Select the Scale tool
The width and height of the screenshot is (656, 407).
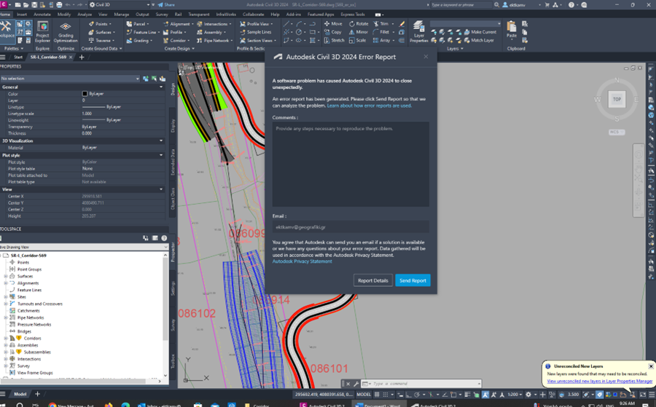pos(357,41)
